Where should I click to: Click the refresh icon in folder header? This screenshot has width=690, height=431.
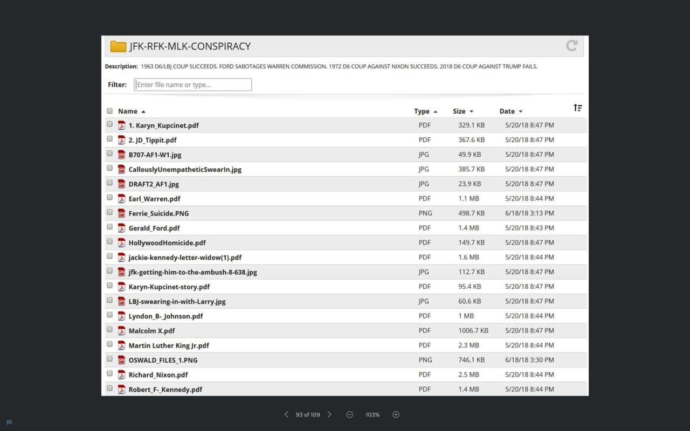(571, 46)
